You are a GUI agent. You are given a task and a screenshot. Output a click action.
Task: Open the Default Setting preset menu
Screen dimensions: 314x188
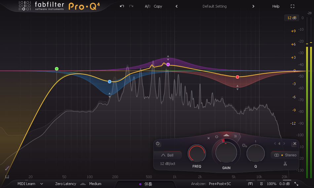(215, 6)
